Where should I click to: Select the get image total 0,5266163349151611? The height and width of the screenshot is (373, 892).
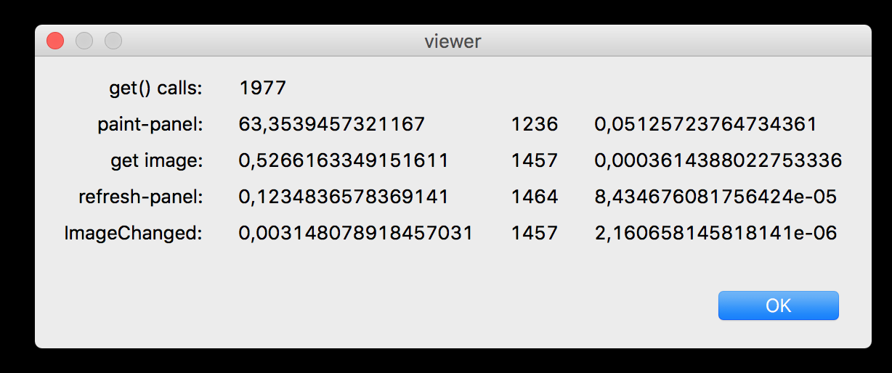pyautogui.click(x=343, y=161)
